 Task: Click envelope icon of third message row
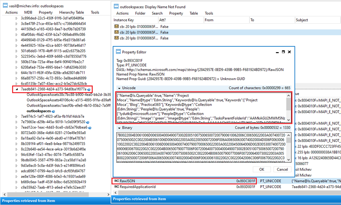click(116, 39)
